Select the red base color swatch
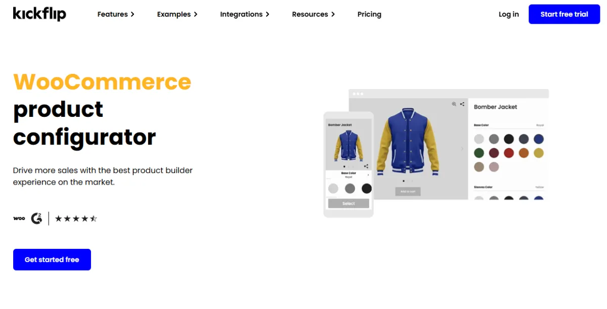Image resolution: width=607 pixels, height=309 pixels. tap(509, 153)
